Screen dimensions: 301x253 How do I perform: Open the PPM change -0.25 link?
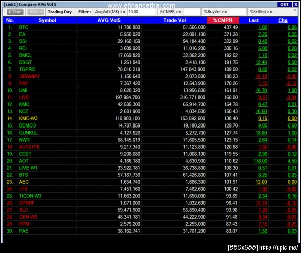click(291, 224)
